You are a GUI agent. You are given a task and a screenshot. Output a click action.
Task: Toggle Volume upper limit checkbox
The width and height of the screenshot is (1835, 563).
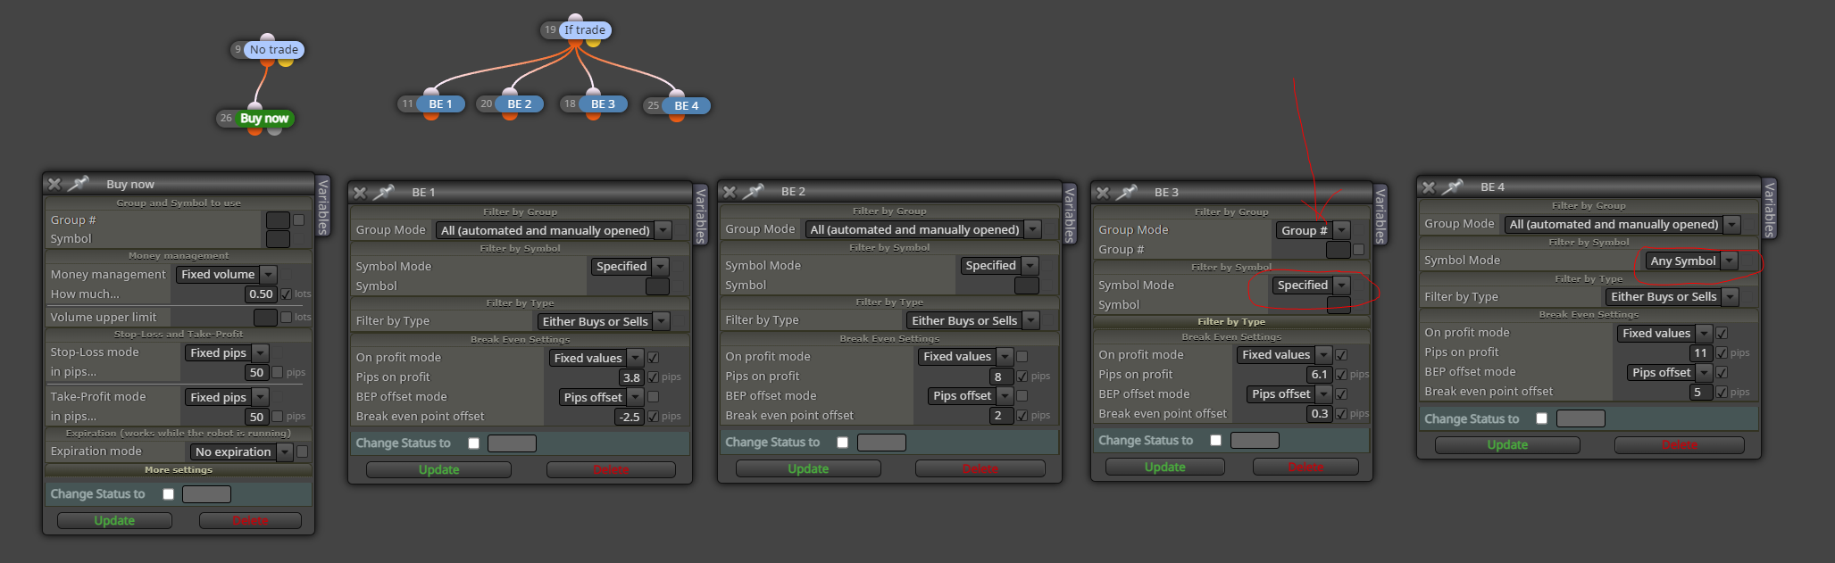coord(286,317)
